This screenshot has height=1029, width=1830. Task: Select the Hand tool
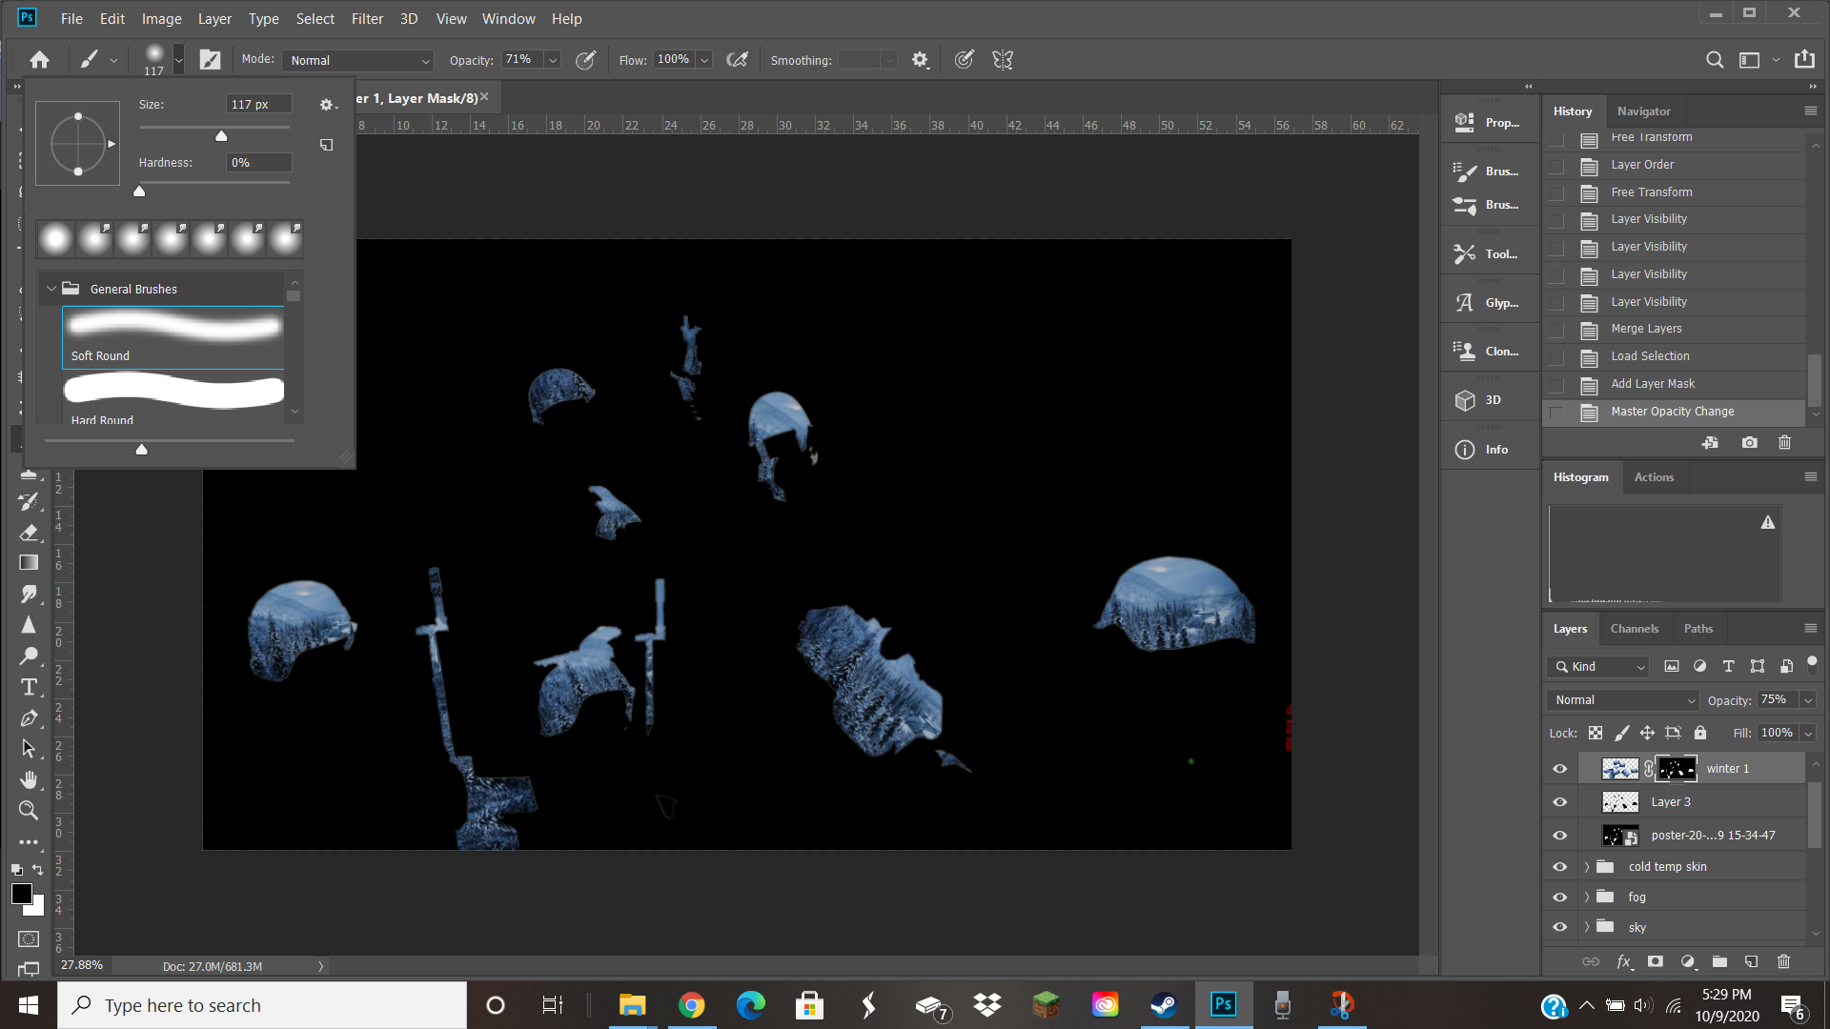pos(29,779)
